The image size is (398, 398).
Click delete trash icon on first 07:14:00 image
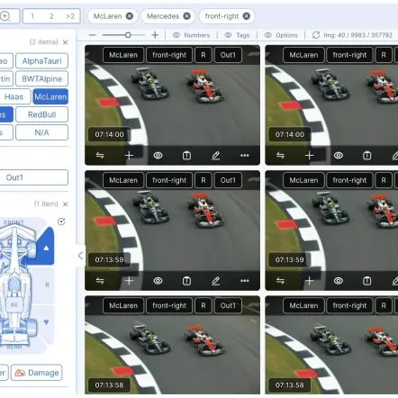[x=186, y=155]
